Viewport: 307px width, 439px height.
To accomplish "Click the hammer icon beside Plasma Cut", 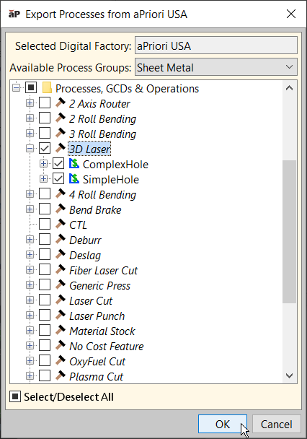I will point(61,376).
